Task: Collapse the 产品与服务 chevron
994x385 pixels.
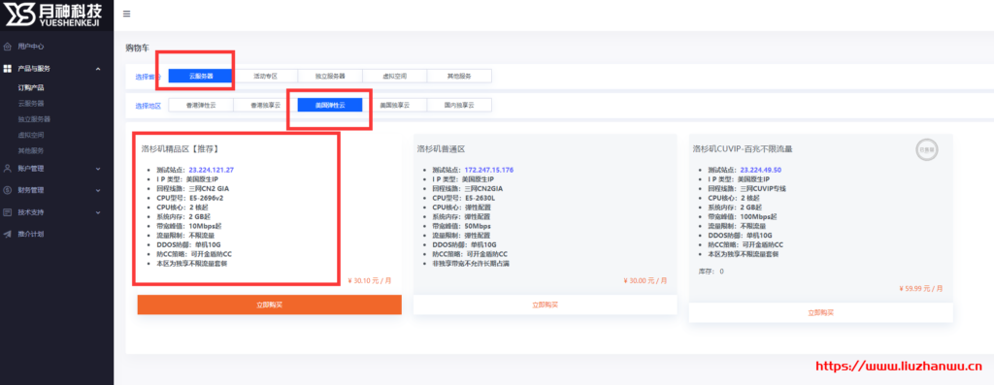Action: coord(98,69)
